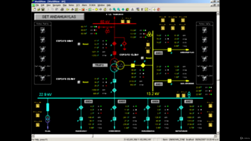Open the File menu
The width and height of the screenshot is (251, 141).
[x=37, y=5]
